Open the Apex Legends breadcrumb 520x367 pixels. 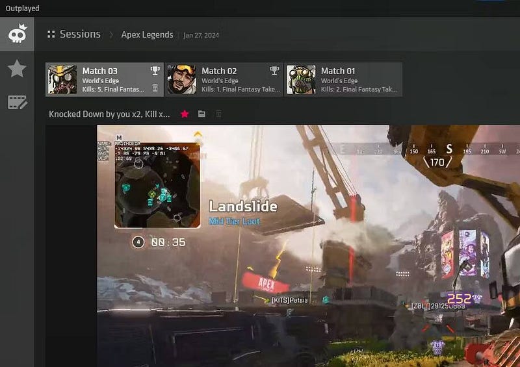click(147, 35)
